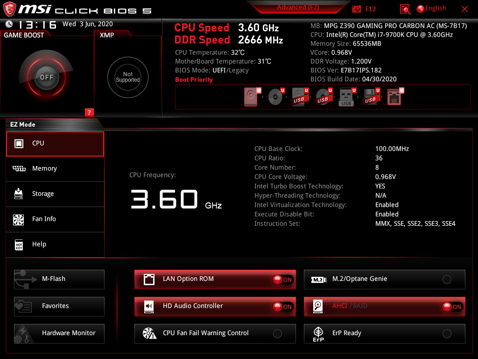Click the large CPU Frequency 3.60 reading
The width and height of the screenshot is (478, 359).
[x=164, y=199]
